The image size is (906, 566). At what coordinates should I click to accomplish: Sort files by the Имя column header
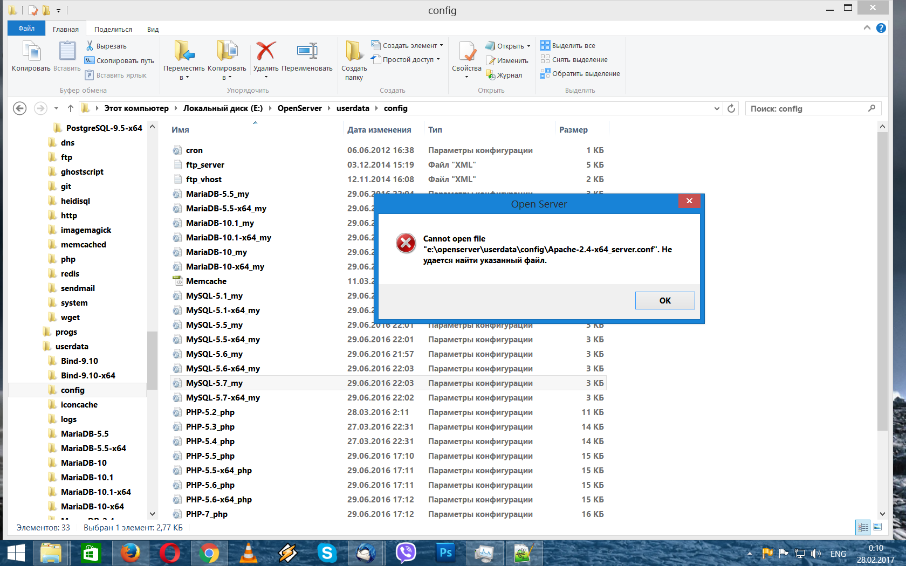click(180, 129)
